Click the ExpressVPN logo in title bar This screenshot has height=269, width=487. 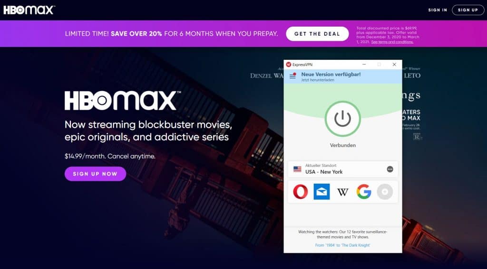coord(289,65)
